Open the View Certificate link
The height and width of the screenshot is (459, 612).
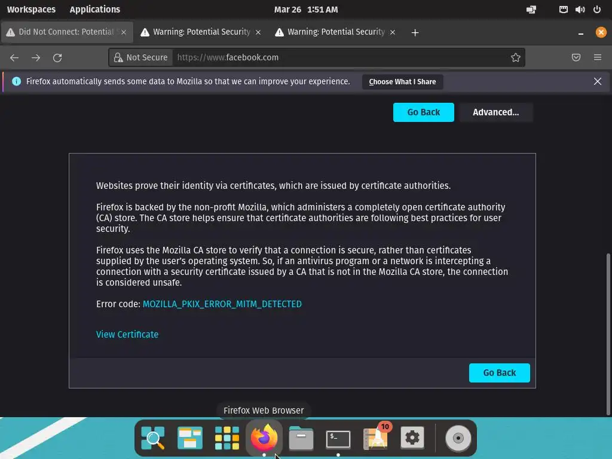(x=127, y=335)
